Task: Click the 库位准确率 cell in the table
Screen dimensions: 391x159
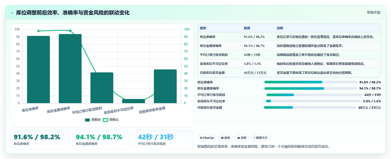Action: point(208,37)
